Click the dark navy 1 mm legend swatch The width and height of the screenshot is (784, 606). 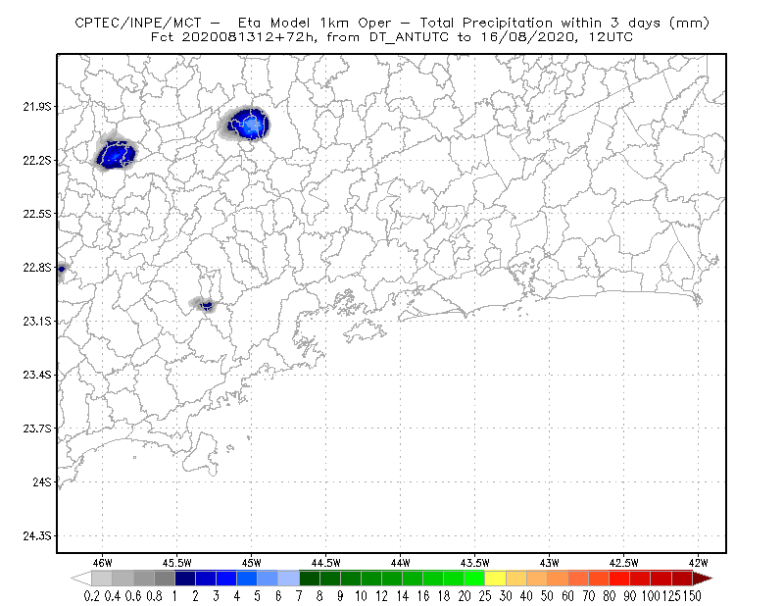point(185,579)
